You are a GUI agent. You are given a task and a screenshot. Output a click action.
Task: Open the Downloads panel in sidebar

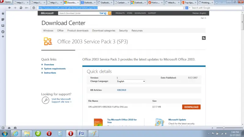(x=3, y=26)
